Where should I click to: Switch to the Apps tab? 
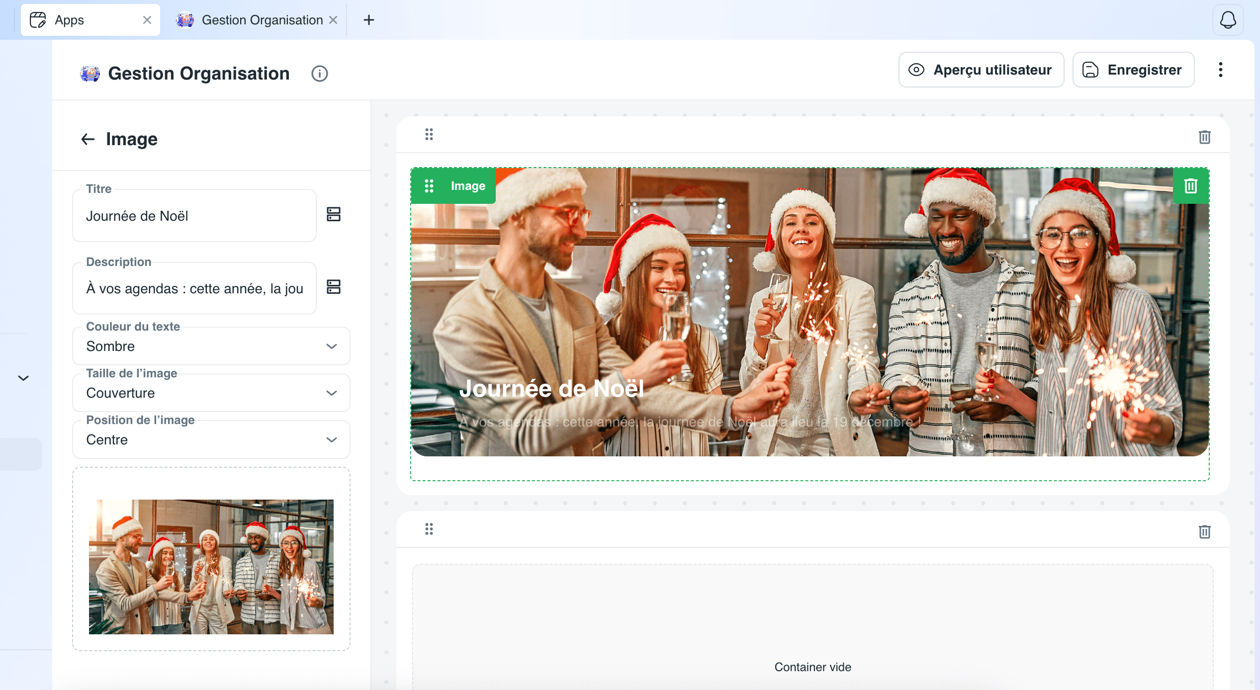pos(90,20)
